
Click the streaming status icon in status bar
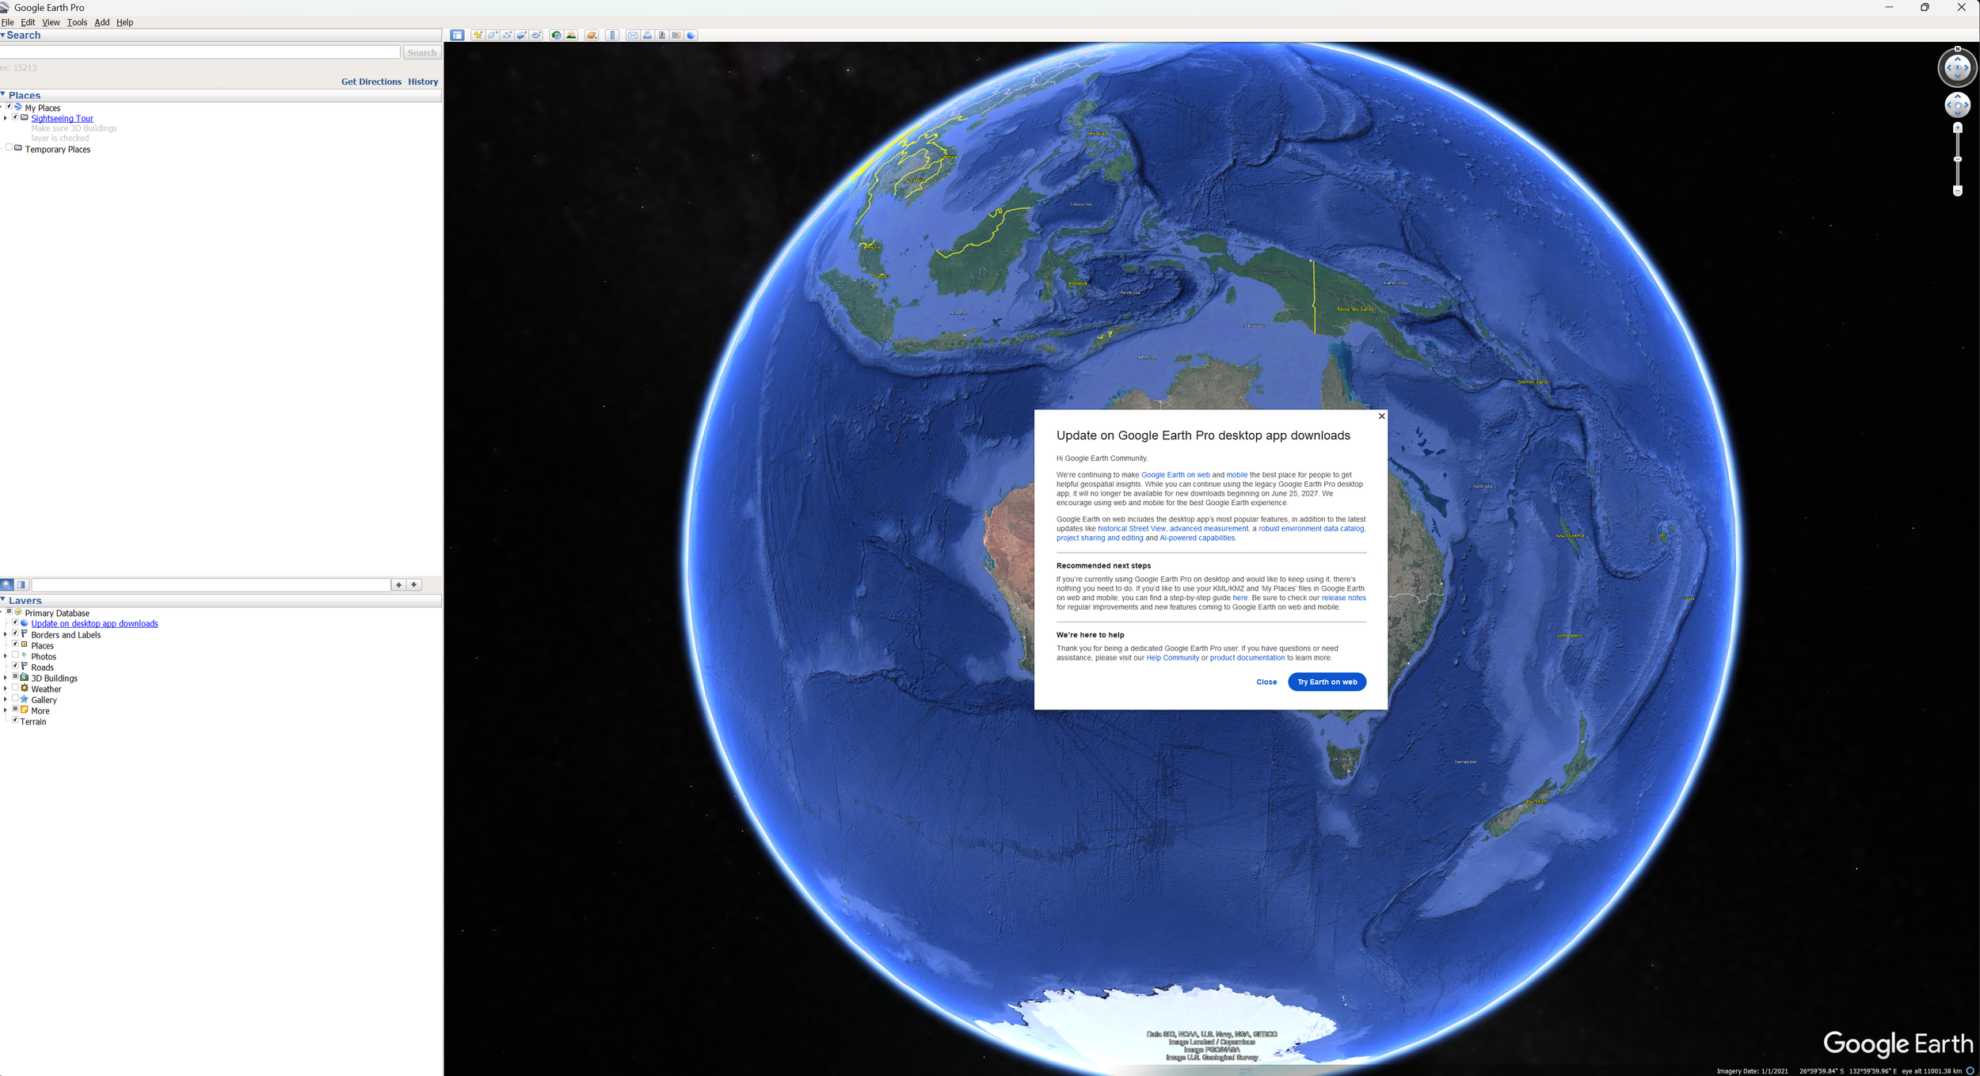[x=1970, y=1070]
